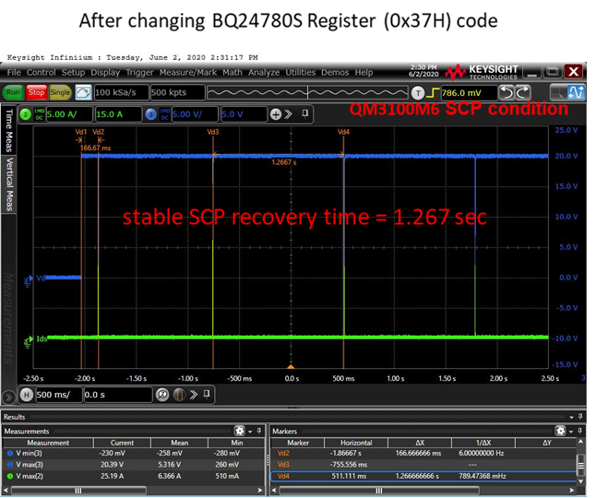Click the Vd channel ground indicator

click(x=29, y=281)
